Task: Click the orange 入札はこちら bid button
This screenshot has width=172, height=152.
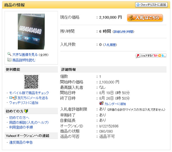Action: [x=145, y=18]
